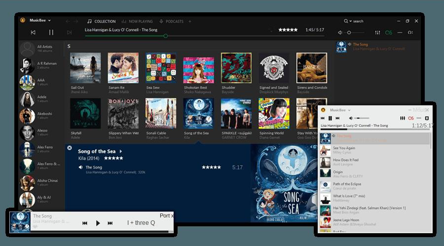Click the search magnifier icon

tap(346, 21)
